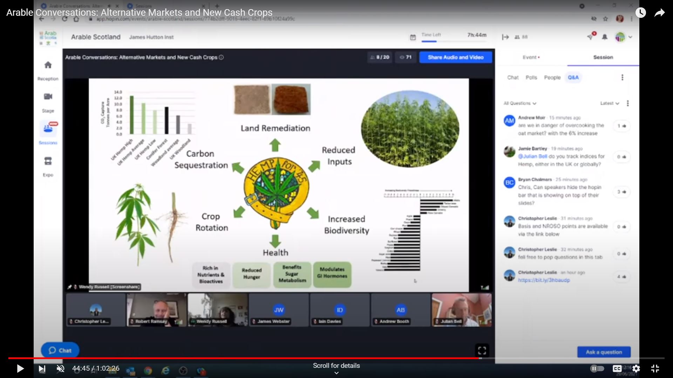Click the Share arrow icon
Viewport: 673px width, 378px height.
[659, 13]
